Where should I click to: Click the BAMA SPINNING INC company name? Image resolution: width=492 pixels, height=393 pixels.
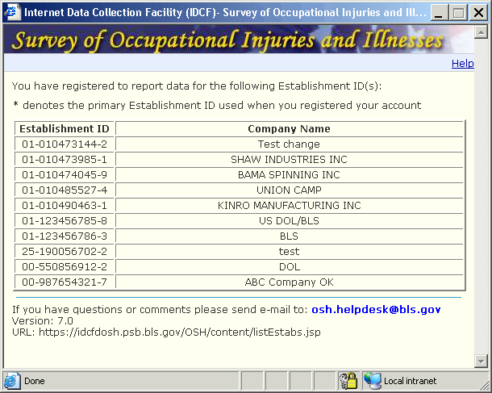[x=289, y=175]
